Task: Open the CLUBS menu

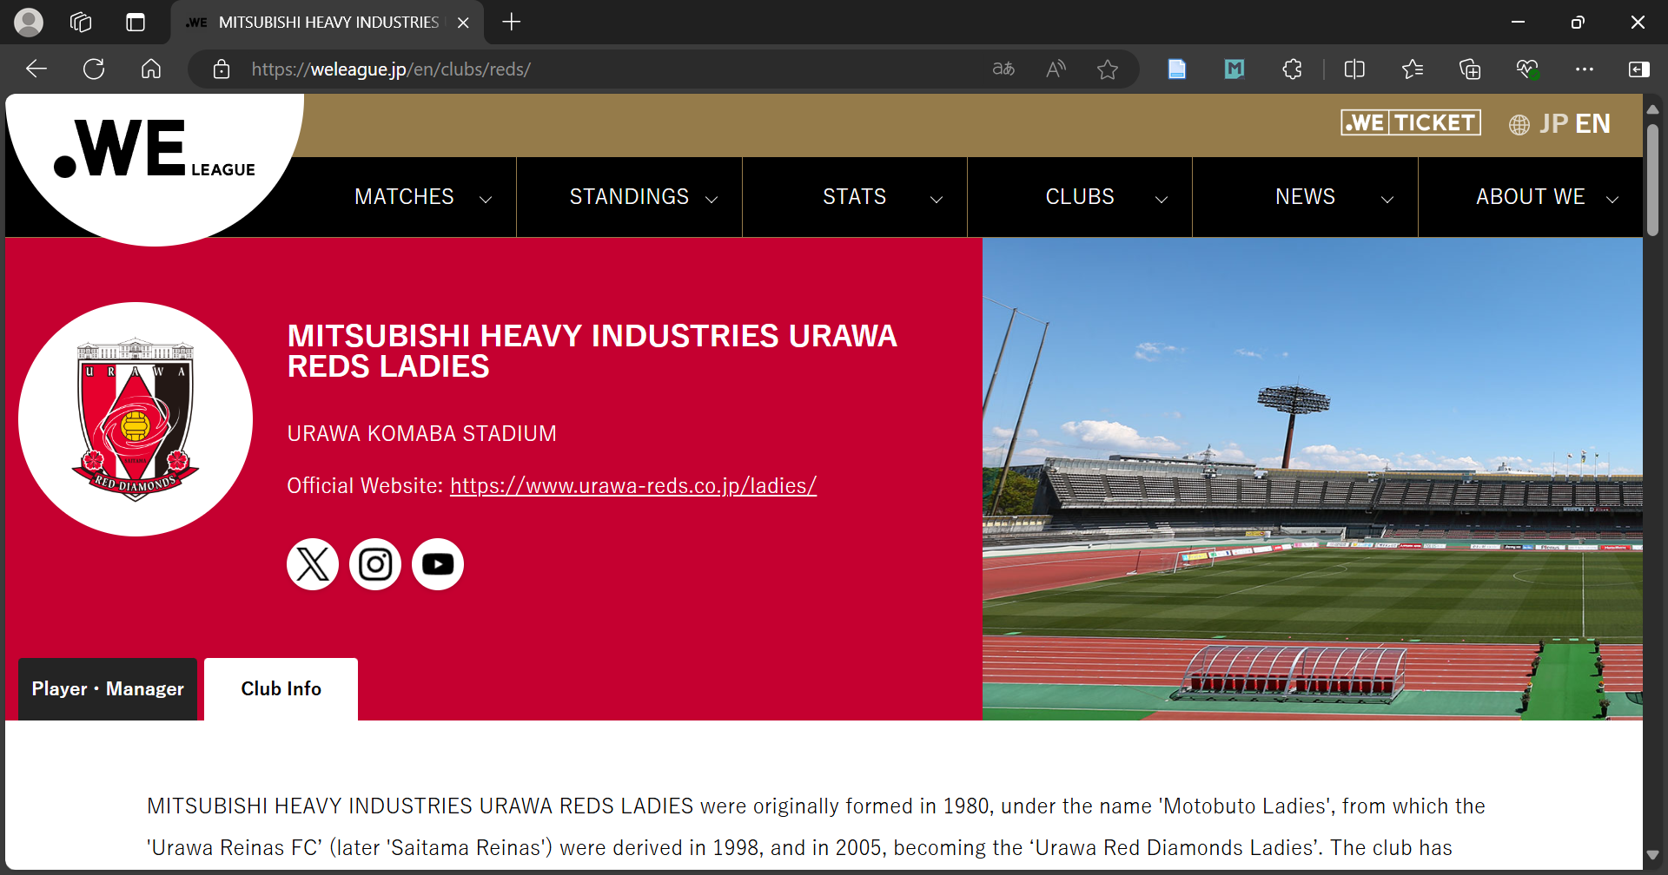Action: 1080,197
